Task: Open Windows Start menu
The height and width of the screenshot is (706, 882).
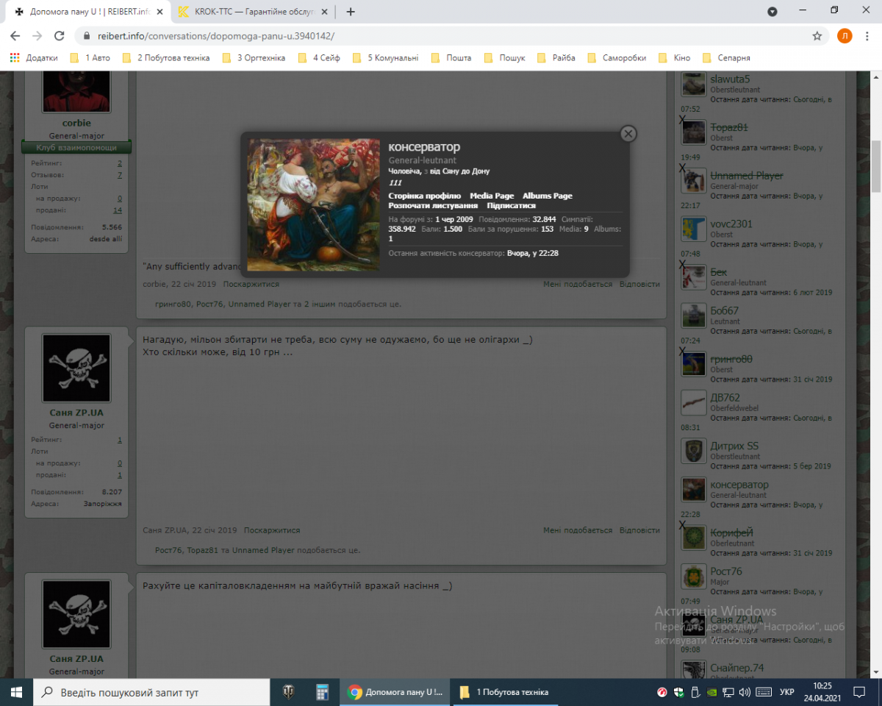Action: pyautogui.click(x=16, y=692)
